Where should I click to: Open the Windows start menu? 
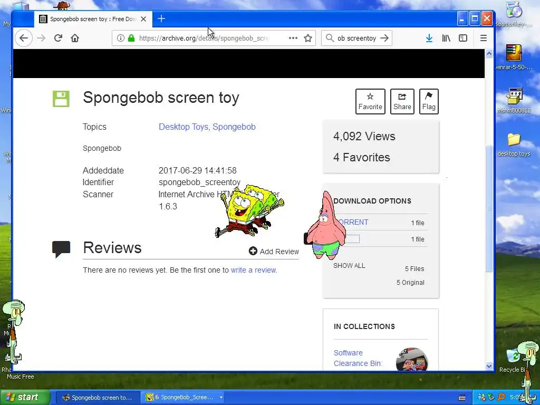[25, 397]
